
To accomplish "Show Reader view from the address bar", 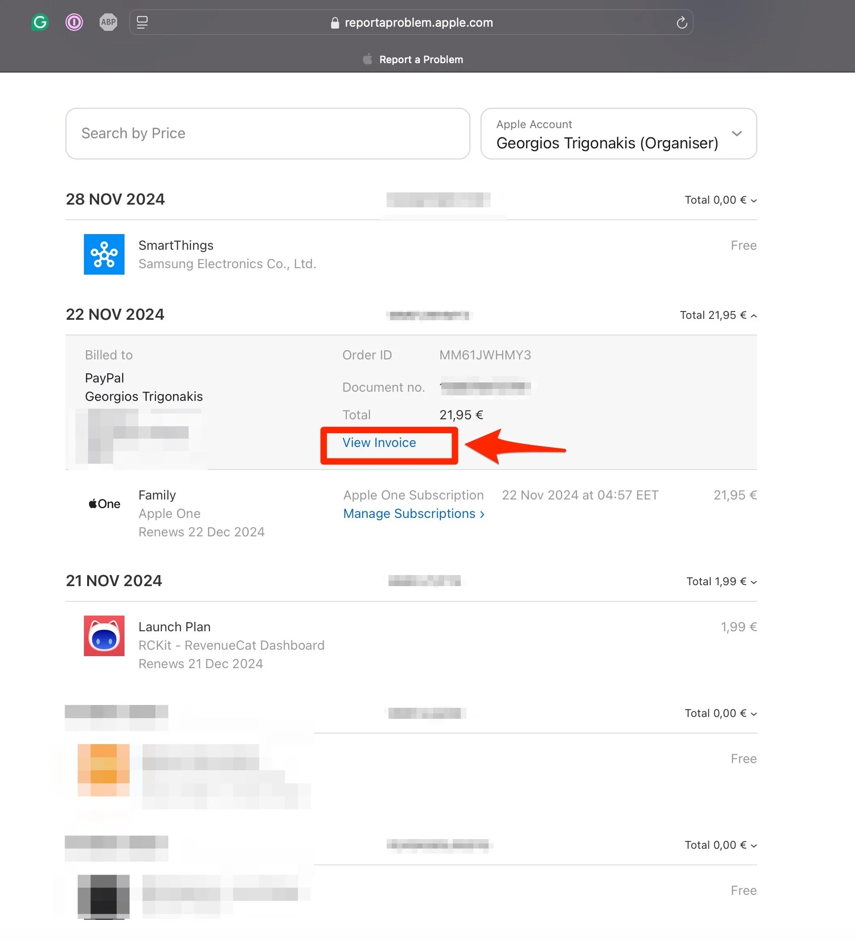I will (142, 23).
